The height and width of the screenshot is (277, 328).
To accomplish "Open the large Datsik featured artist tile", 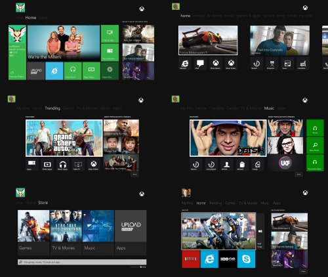I will (228, 138).
